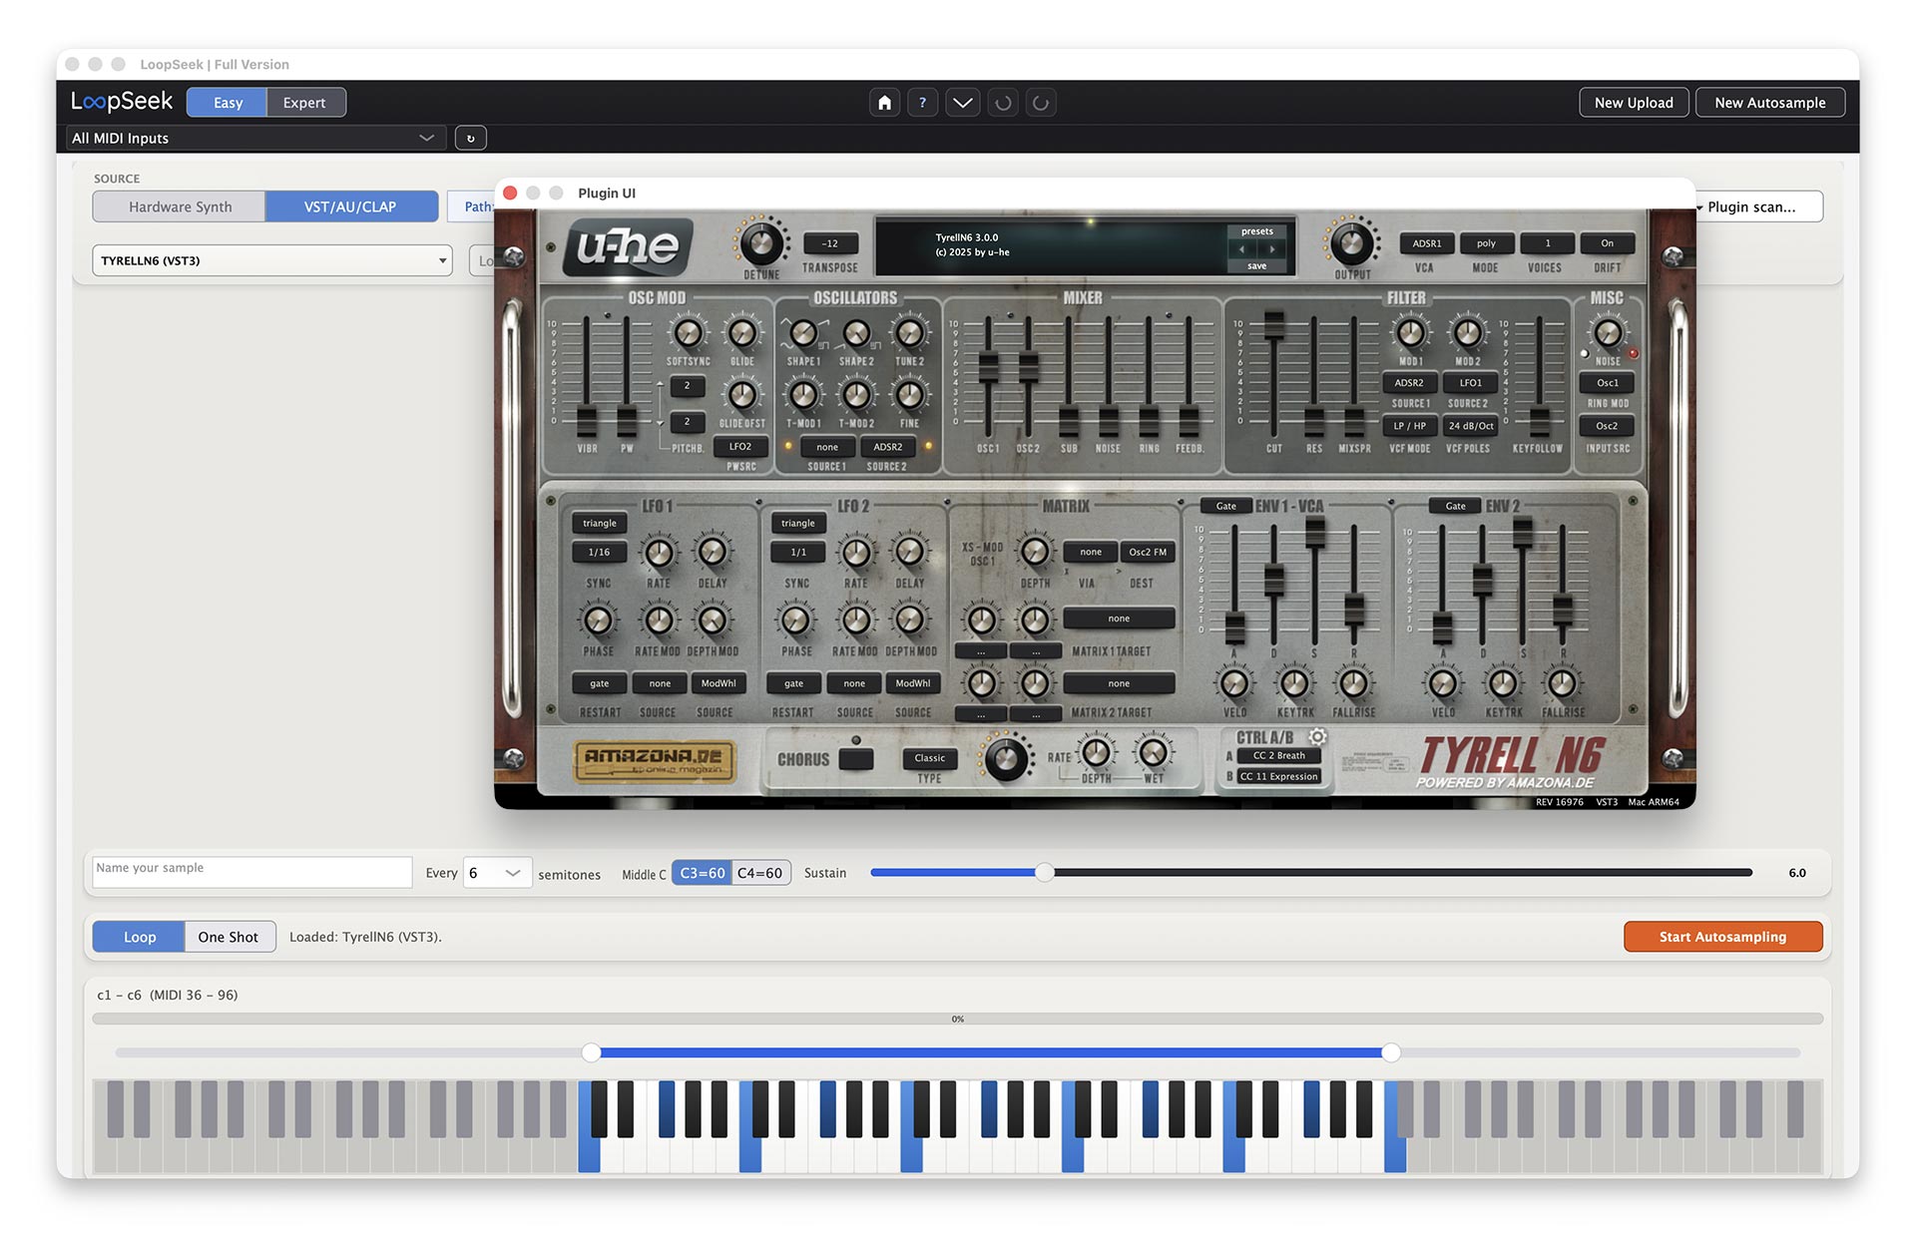Open the ADSR1 VCA source selector
Viewport: 1916px width, 1243px height.
[1427, 243]
